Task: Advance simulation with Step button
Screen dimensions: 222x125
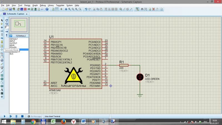Action: click(11, 116)
